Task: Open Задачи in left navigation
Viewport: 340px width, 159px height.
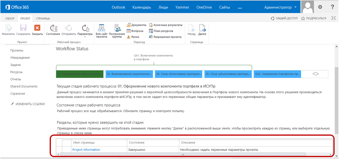Action: (16, 65)
